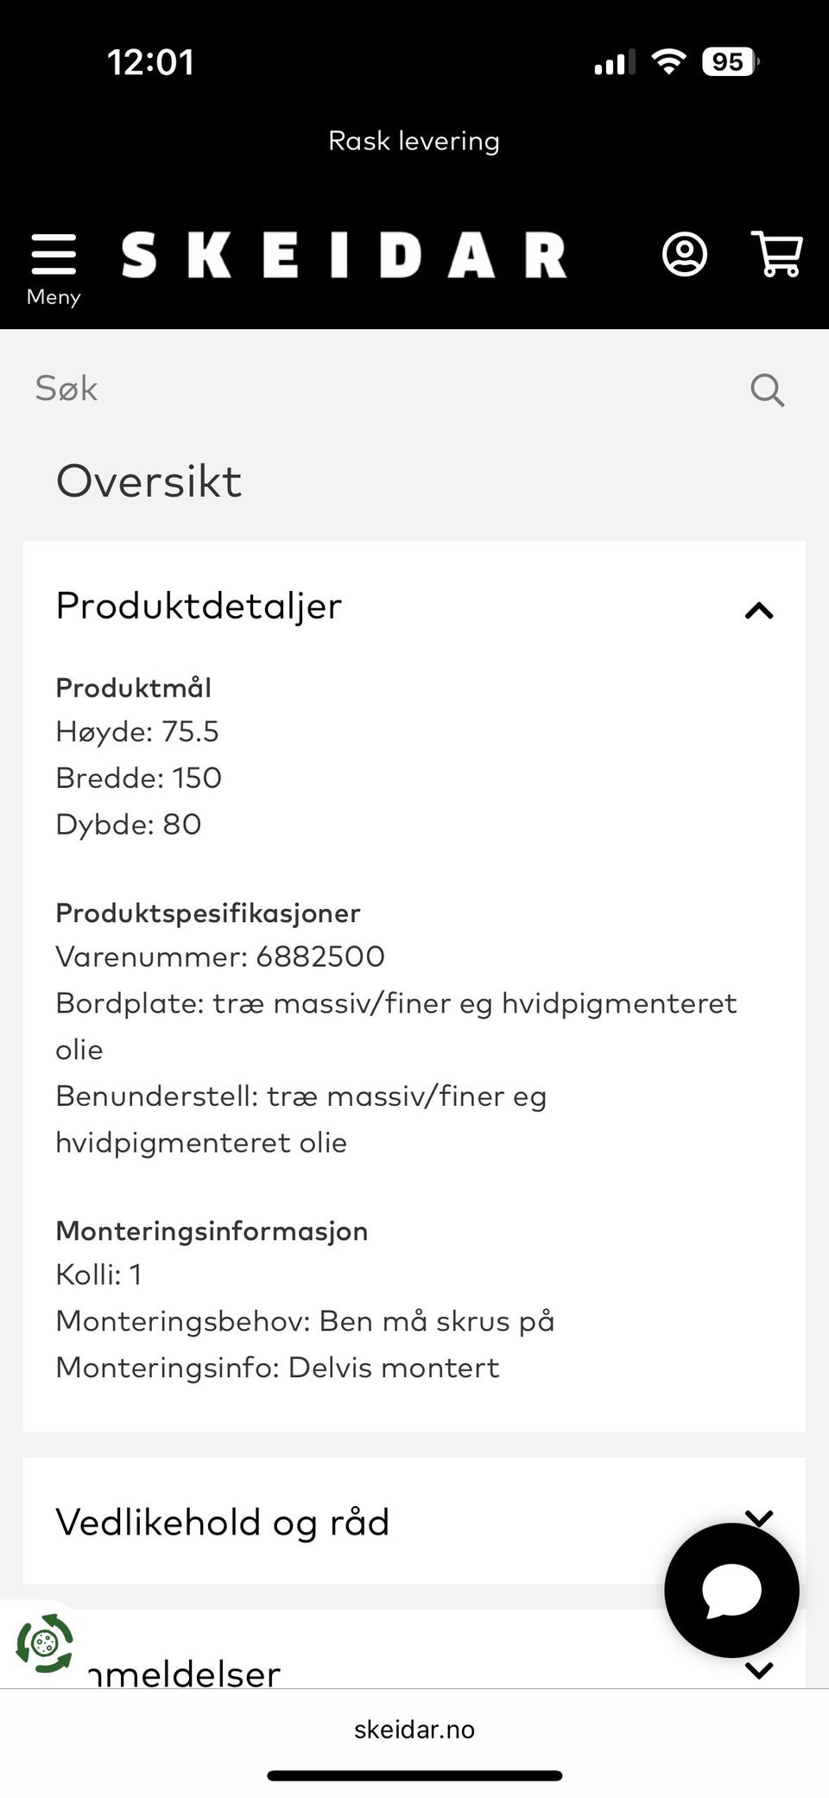Tap the search magnifier icon
The height and width of the screenshot is (1798, 829).
pos(767,390)
